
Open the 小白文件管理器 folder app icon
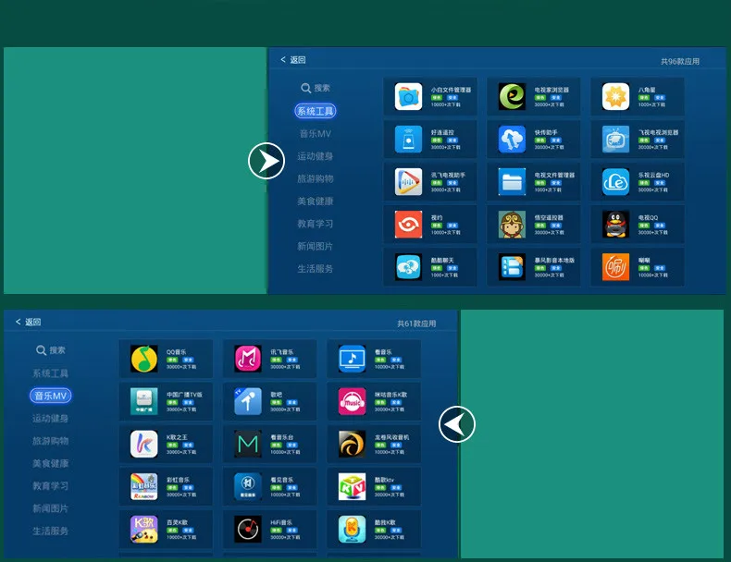(x=408, y=97)
